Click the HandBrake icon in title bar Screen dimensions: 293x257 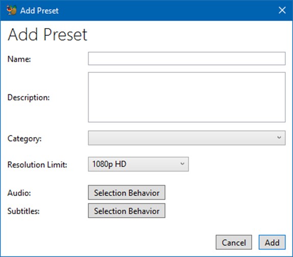point(11,10)
